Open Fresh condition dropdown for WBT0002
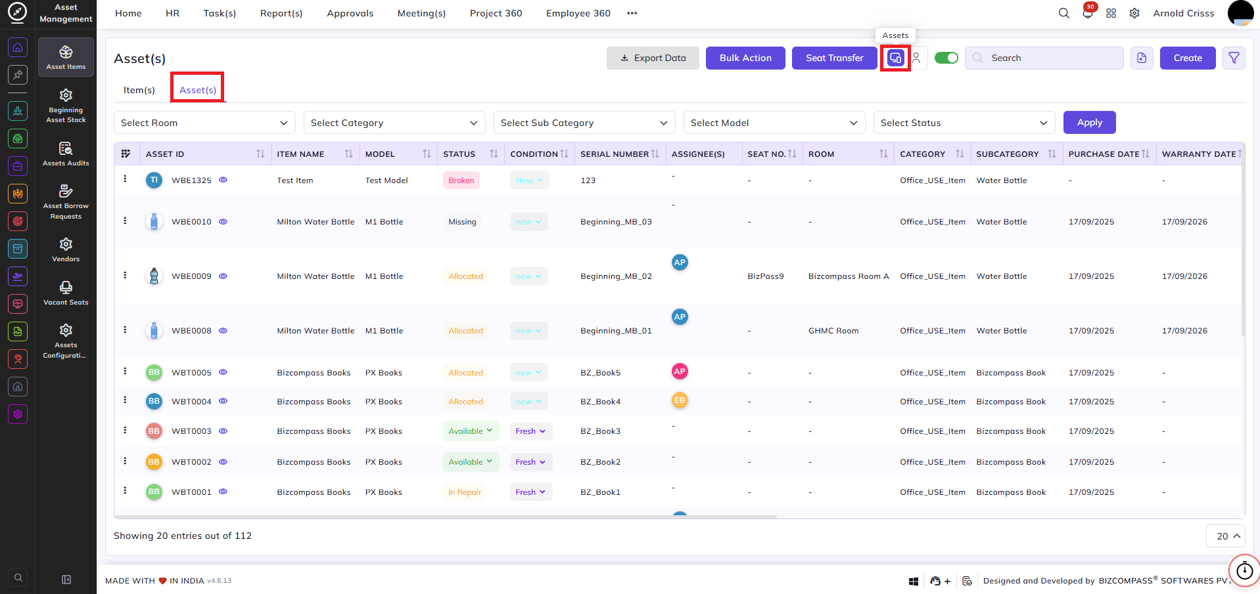The height and width of the screenshot is (594, 1260). [x=530, y=462]
